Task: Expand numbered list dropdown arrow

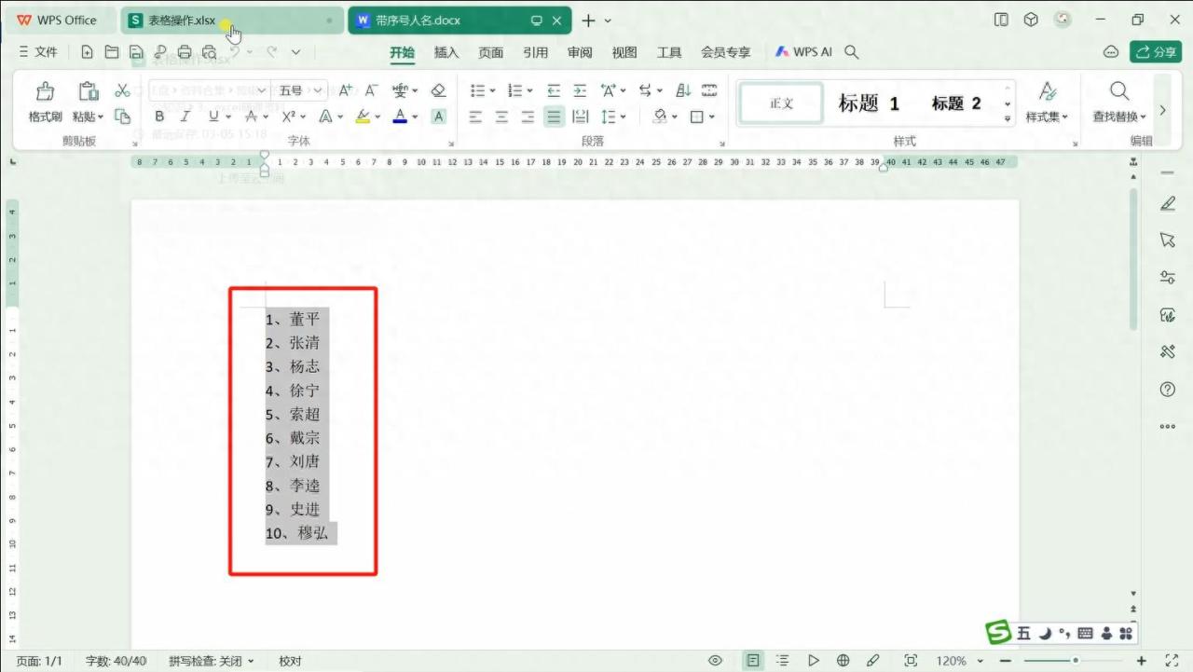Action: point(529,90)
